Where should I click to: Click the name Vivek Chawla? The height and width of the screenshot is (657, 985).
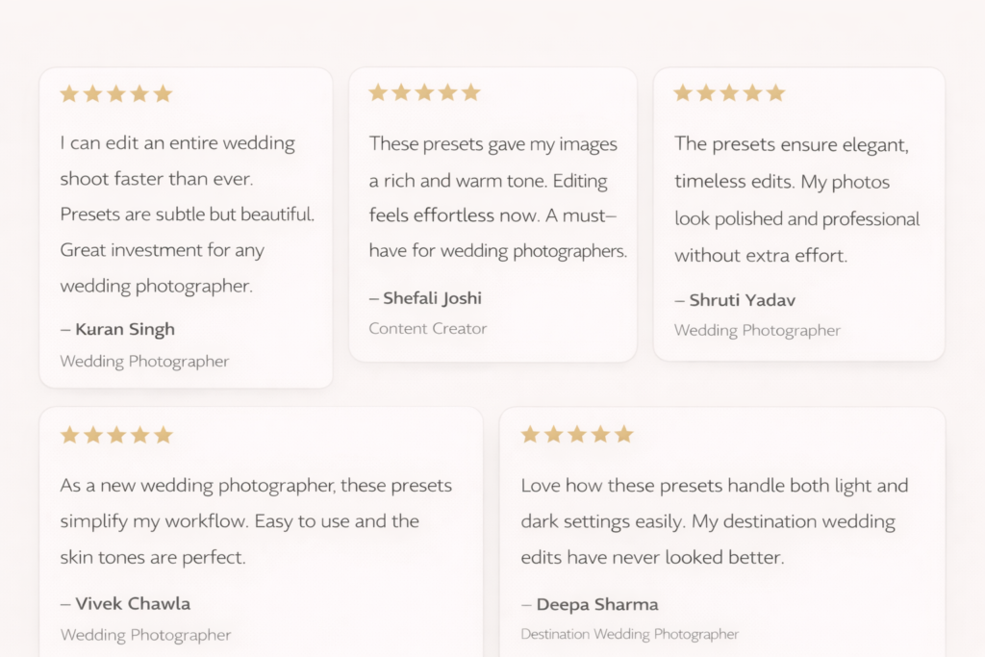pos(132,604)
